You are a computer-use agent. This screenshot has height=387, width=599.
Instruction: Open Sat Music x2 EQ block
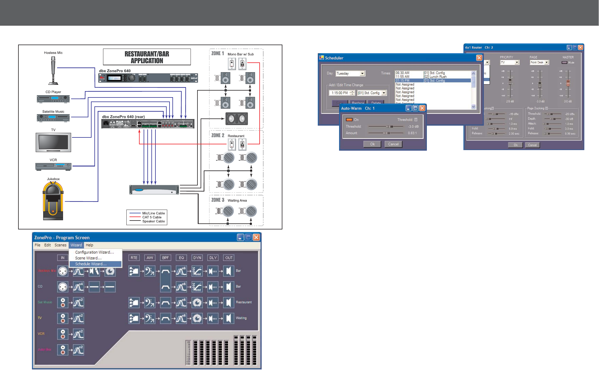click(78, 302)
